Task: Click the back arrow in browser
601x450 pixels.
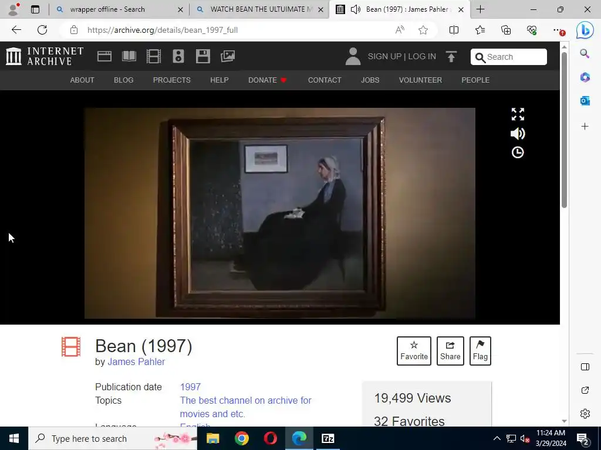Action: (x=16, y=30)
